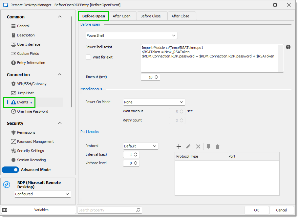
Task: Click the Permissions shield icon
Action: tap(13, 132)
